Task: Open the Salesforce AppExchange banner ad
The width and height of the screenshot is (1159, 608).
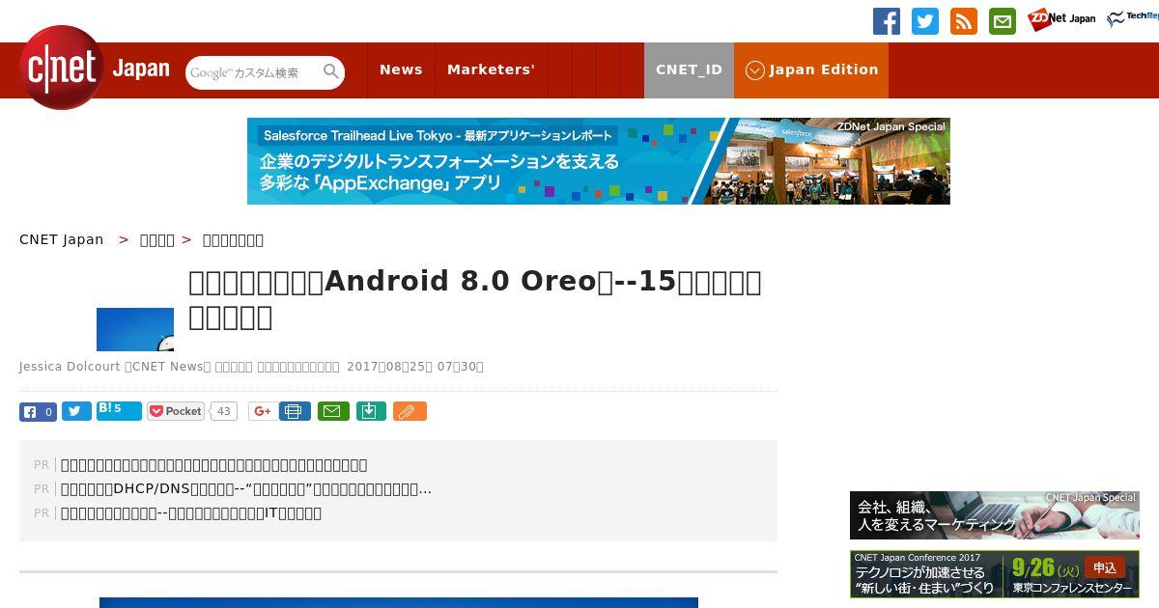Action: pyautogui.click(x=599, y=161)
